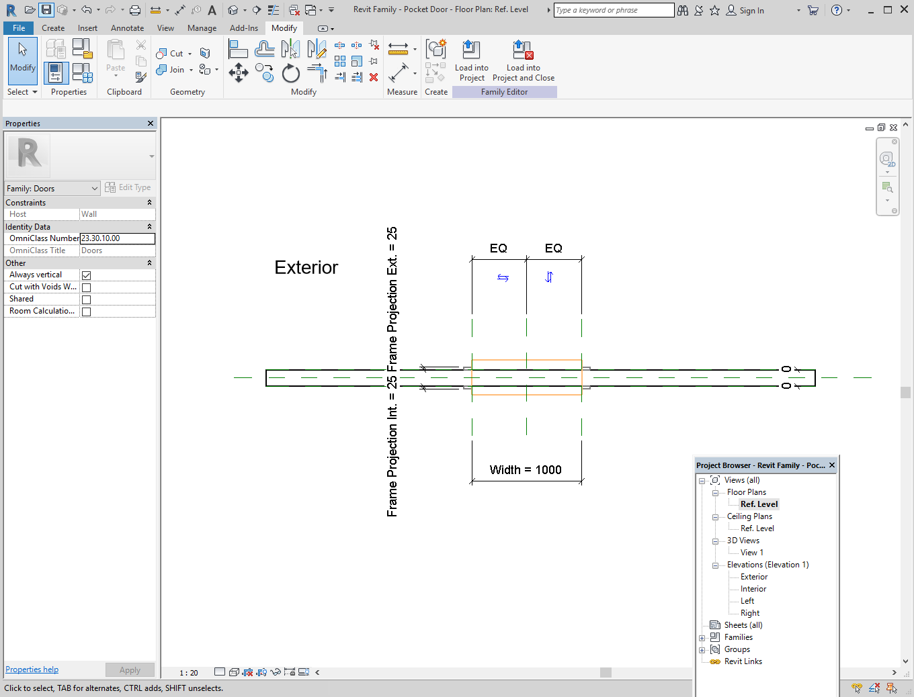The width and height of the screenshot is (914, 697).
Task: Select Mirror - Draw Axis tool
Action: (317, 49)
